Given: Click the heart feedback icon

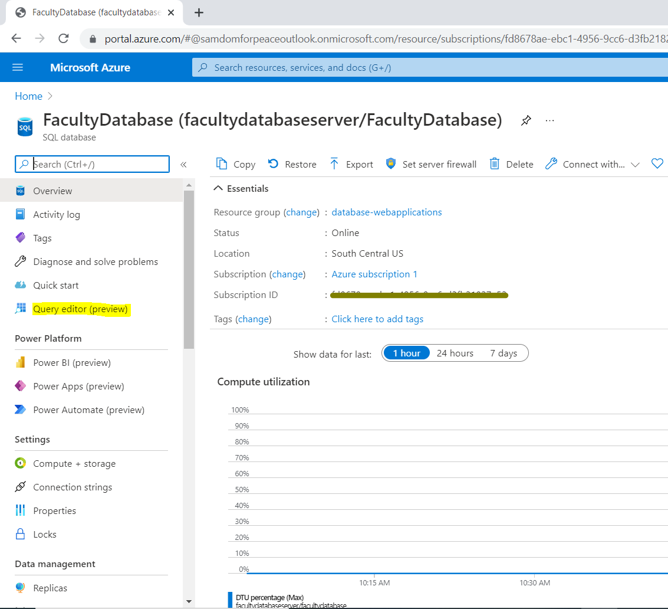Looking at the screenshot, I should (x=657, y=164).
